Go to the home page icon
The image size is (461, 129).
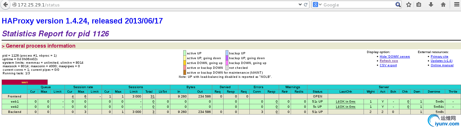443,5
